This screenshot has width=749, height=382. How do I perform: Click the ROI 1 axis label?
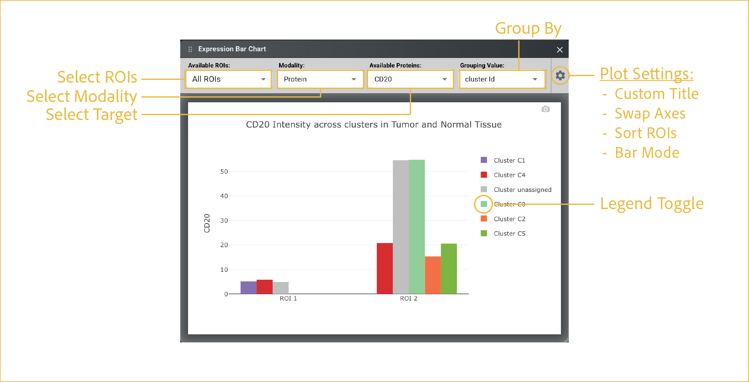pos(288,298)
